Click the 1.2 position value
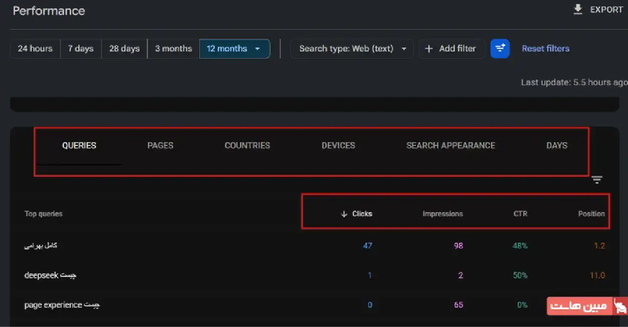Viewport: 628px width, 327px height. tap(599, 246)
